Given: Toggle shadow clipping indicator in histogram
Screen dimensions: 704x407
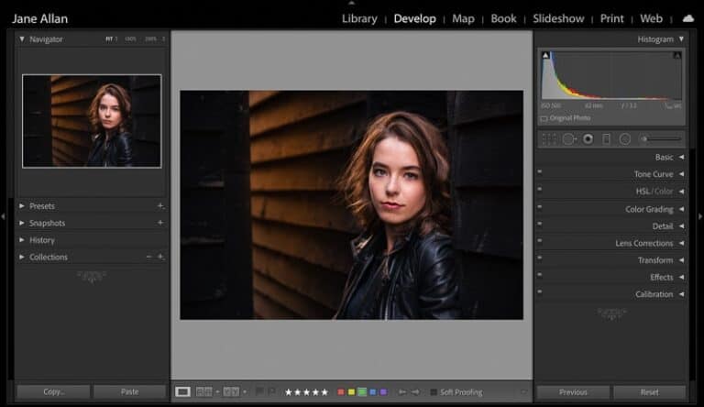Looking at the screenshot, I should (x=545, y=55).
